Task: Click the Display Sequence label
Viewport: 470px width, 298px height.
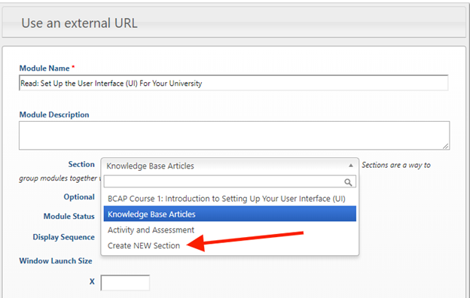Action: click(x=63, y=237)
